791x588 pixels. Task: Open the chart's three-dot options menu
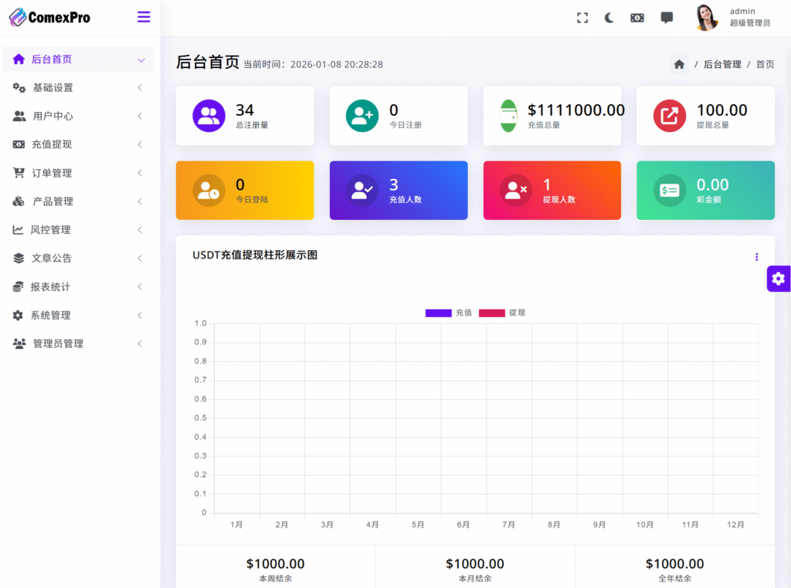click(x=756, y=257)
